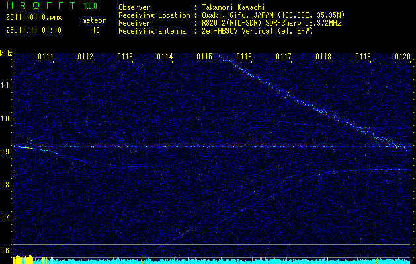
Task: Click the 0.7 frequency axis label
Action: point(6,217)
